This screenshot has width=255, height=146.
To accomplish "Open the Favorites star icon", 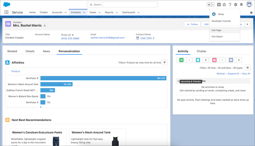I will click(209, 4).
